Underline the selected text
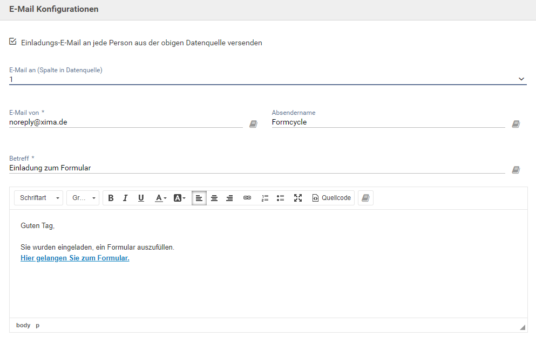Viewport: 536px width, 344px height. click(141, 198)
